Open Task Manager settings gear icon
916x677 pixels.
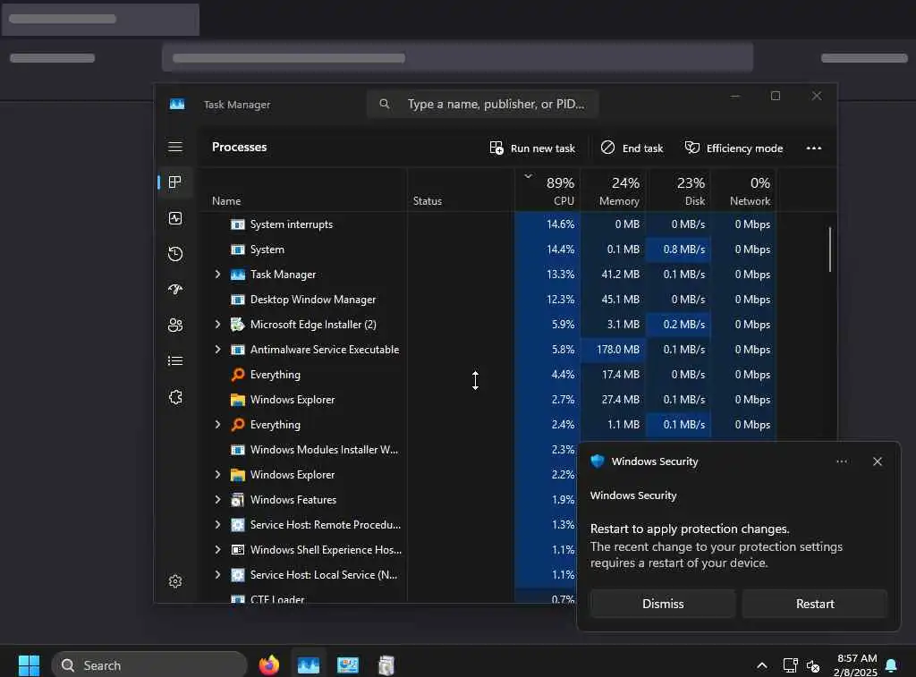(x=175, y=581)
